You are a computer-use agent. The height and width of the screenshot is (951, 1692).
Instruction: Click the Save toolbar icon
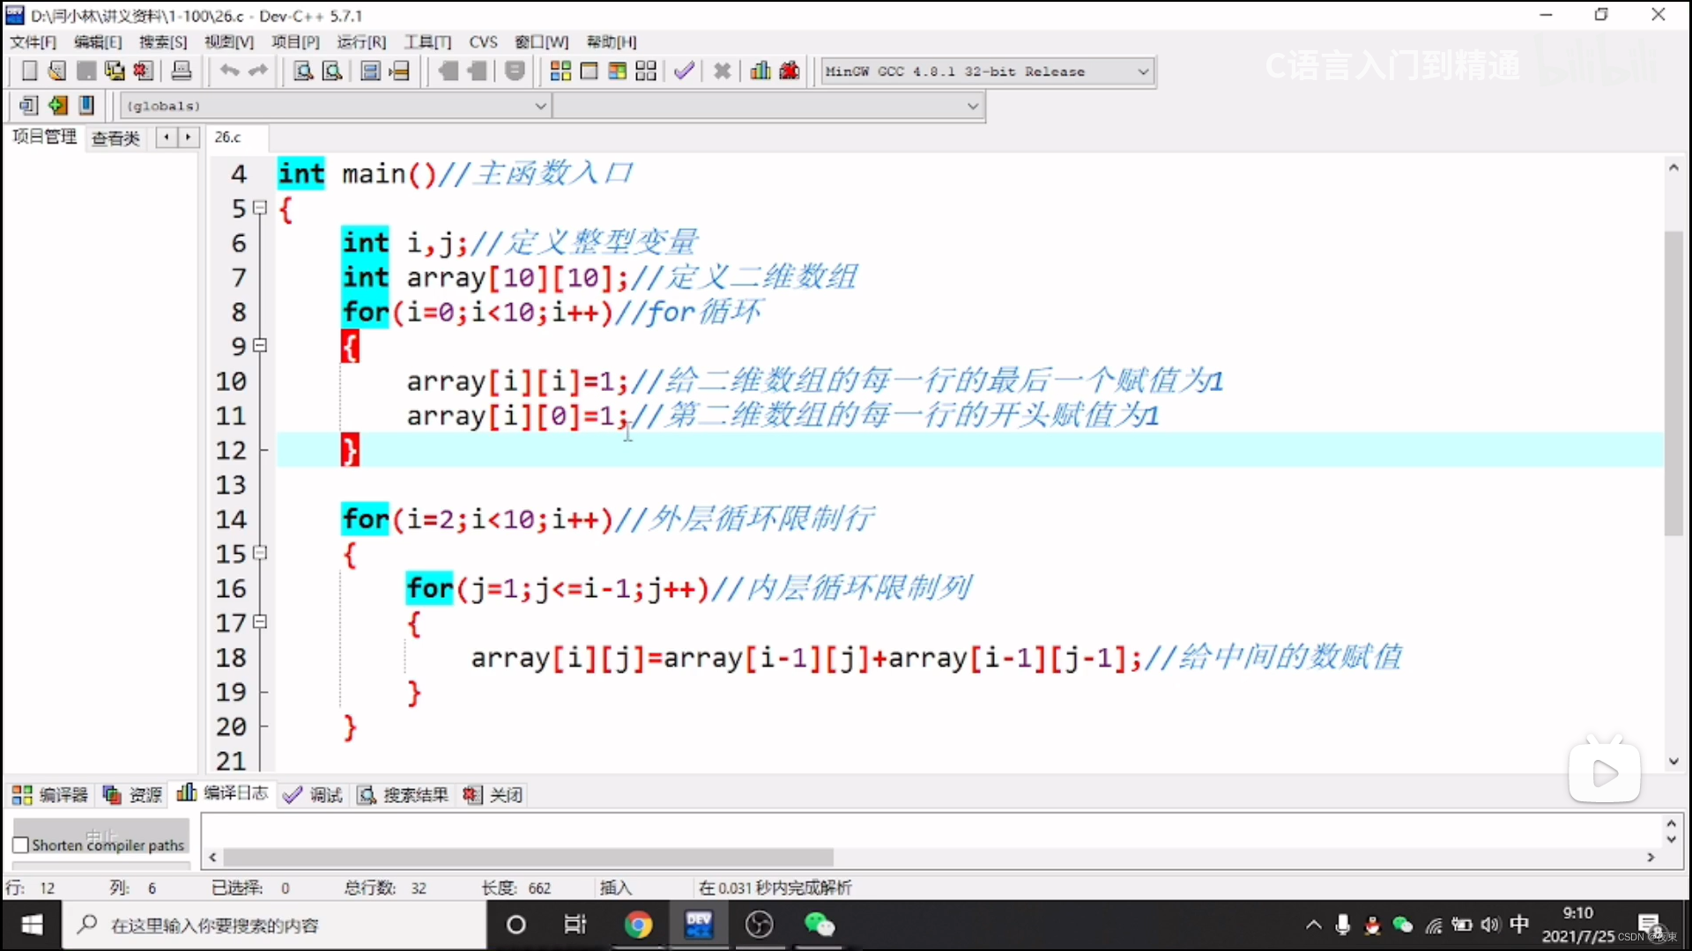(85, 70)
